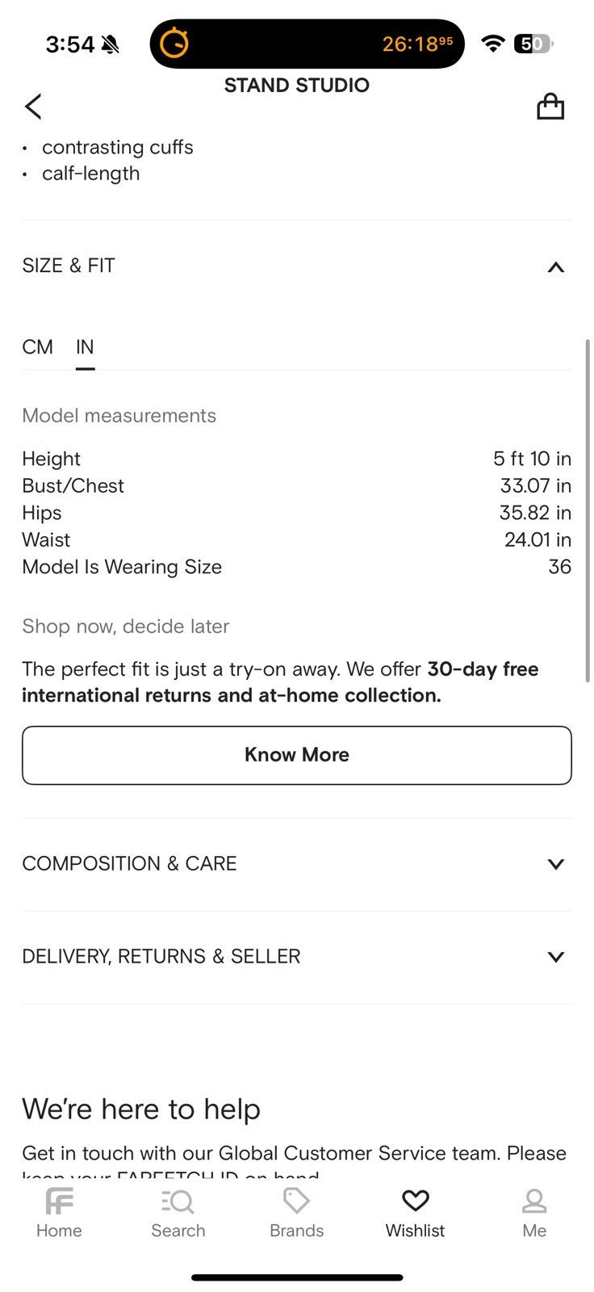Tap the back arrow icon
594x1292 pixels.
pyautogui.click(x=33, y=106)
